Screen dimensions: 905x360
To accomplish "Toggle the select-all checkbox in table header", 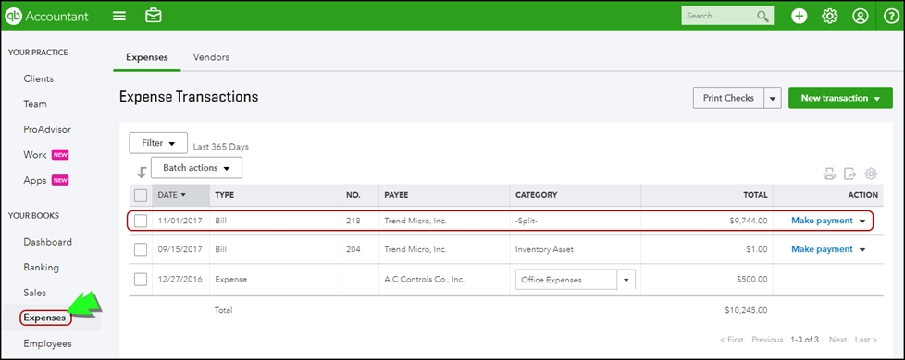I will 141,196.
